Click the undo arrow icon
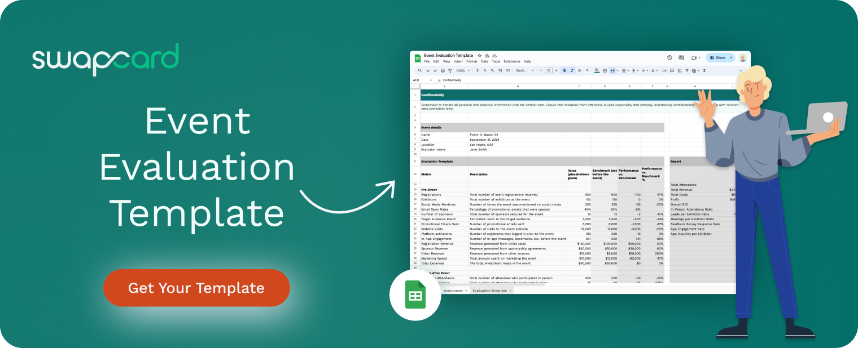The image size is (858, 348). coord(428,71)
